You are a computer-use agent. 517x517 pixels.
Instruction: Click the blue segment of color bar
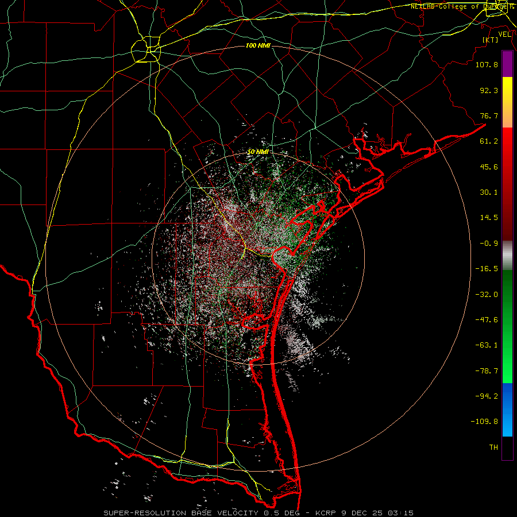pos(507,410)
